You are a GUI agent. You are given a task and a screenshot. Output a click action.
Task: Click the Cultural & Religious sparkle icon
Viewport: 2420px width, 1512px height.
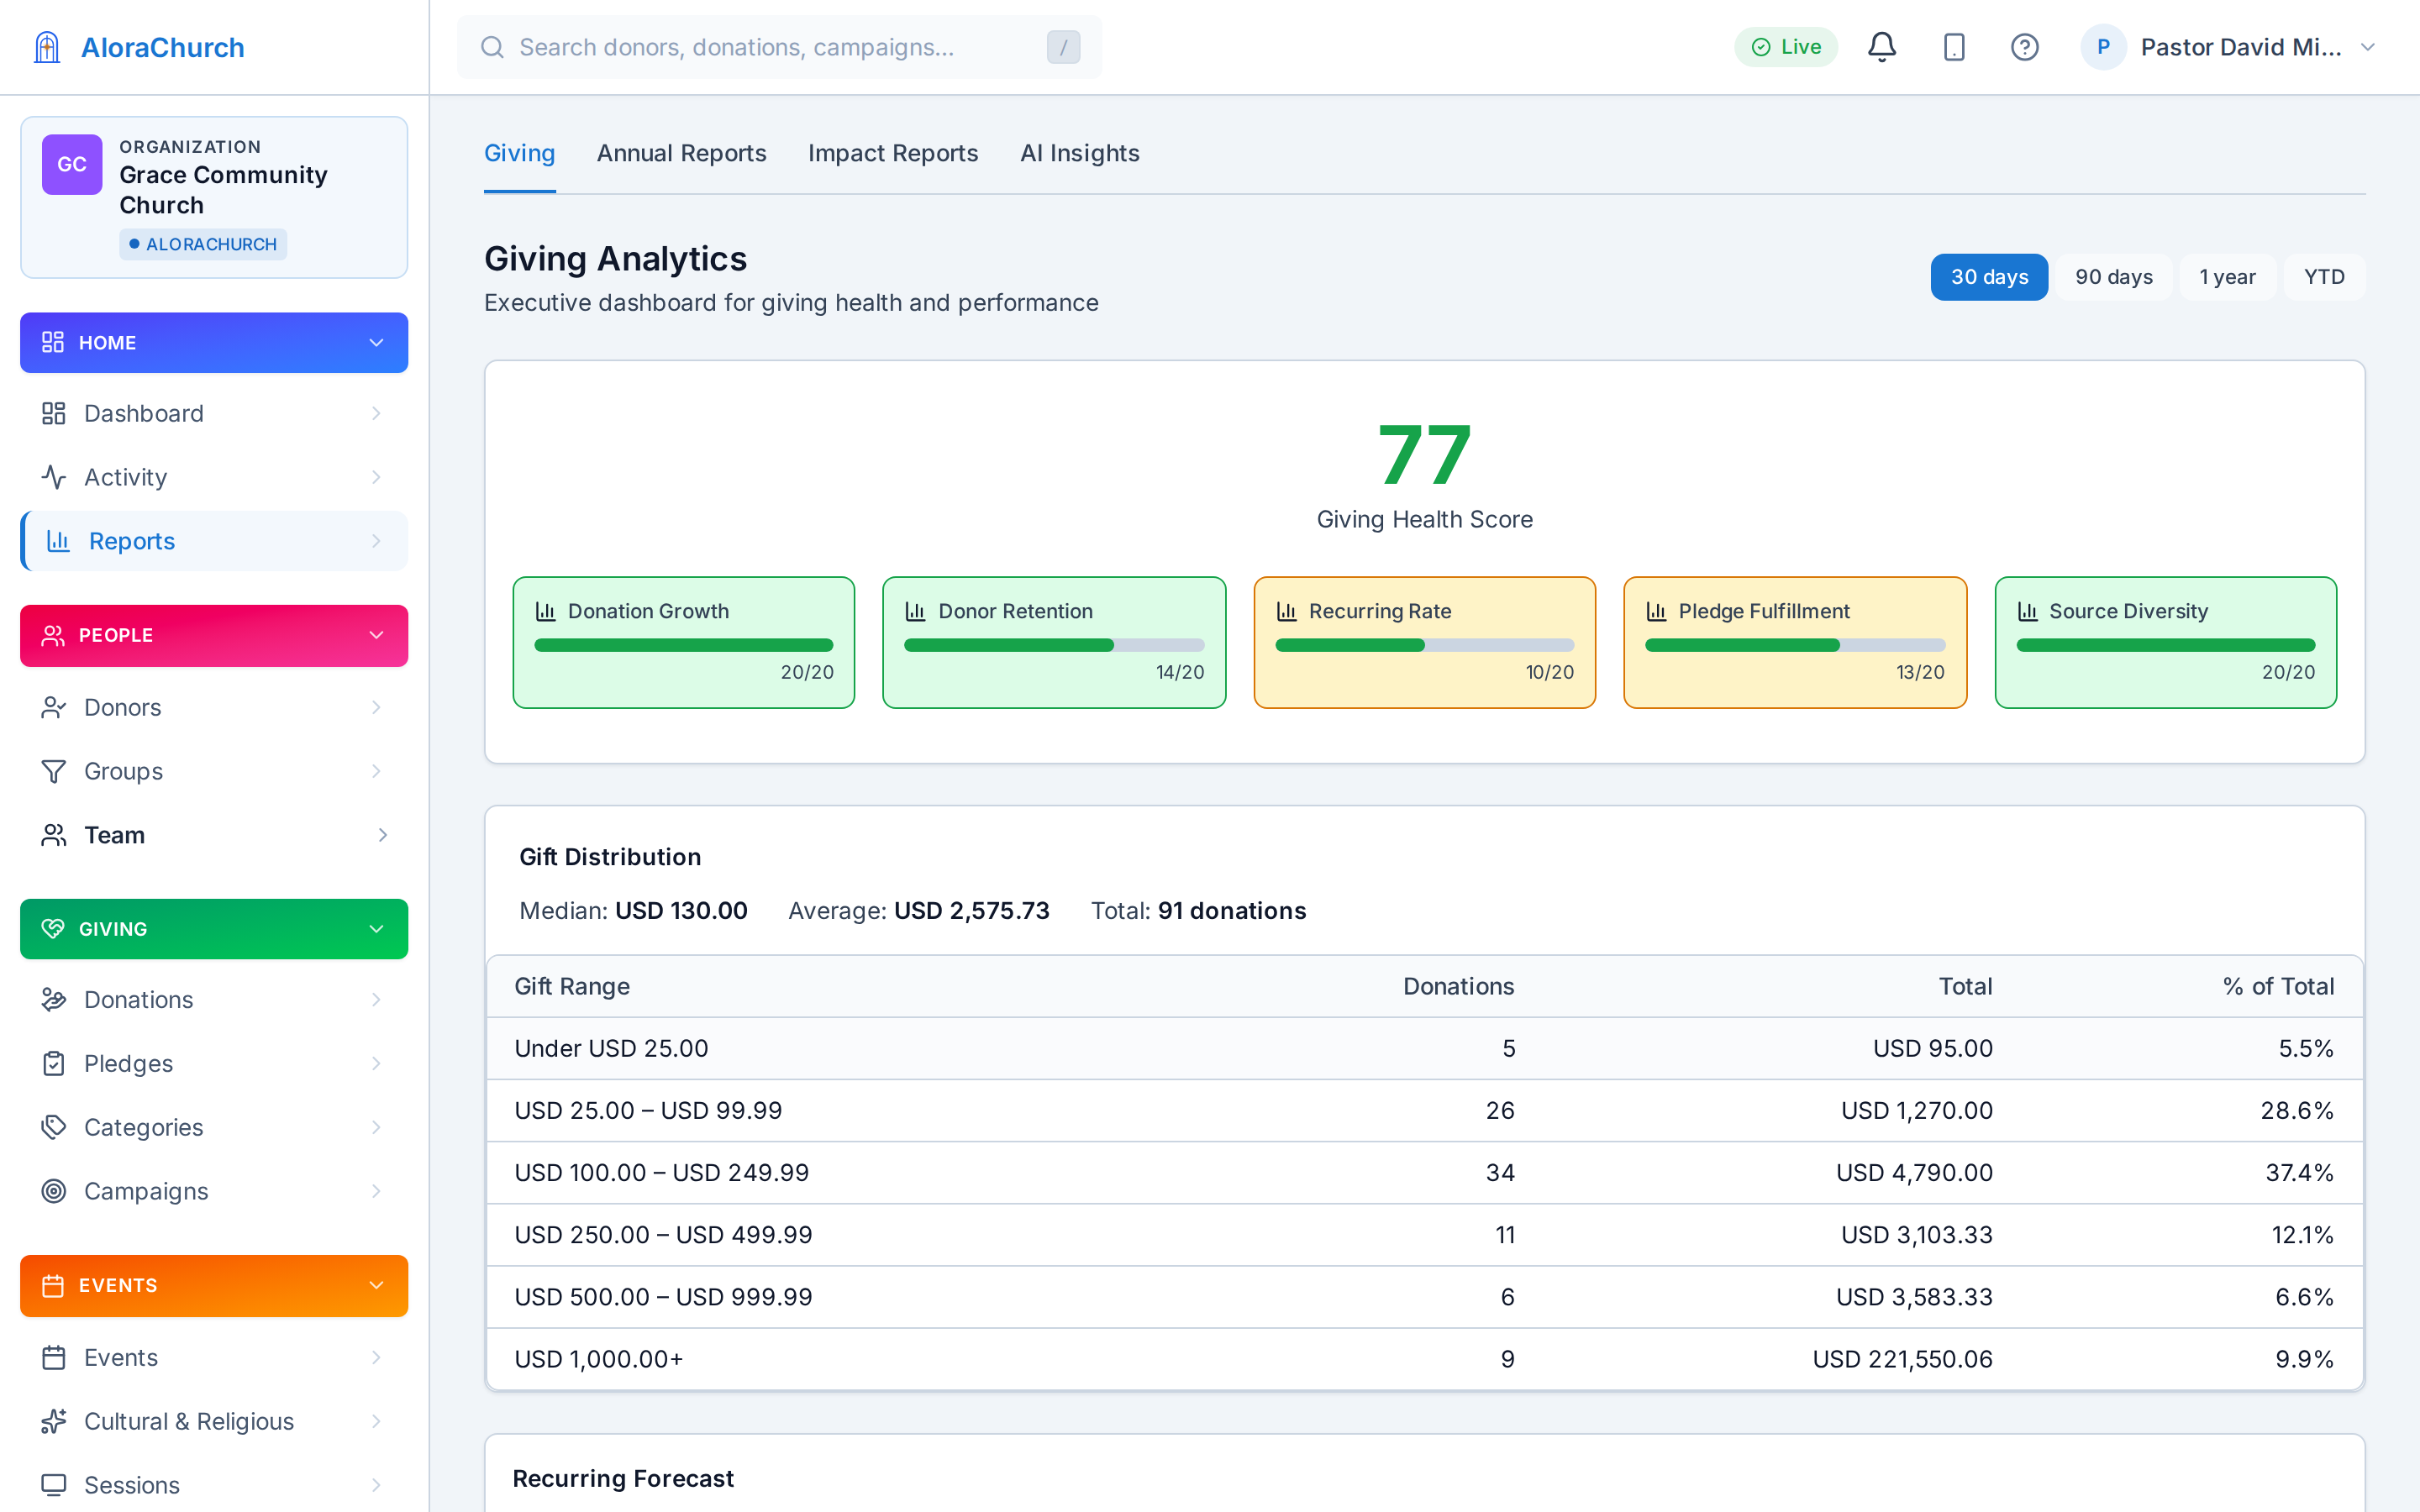[x=54, y=1421]
